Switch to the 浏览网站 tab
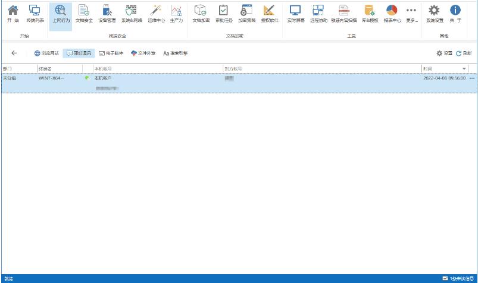This screenshot has width=478, height=283. (x=46, y=53)
